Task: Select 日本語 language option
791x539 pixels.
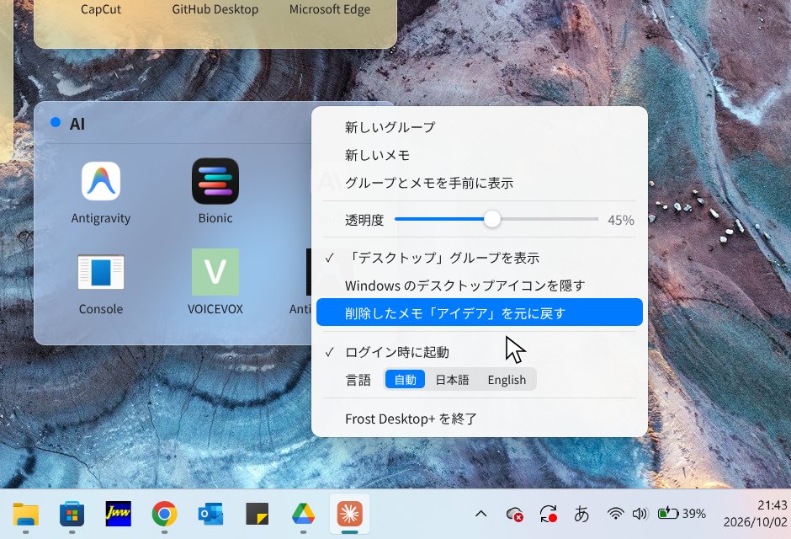Action: tap(452, 380)
